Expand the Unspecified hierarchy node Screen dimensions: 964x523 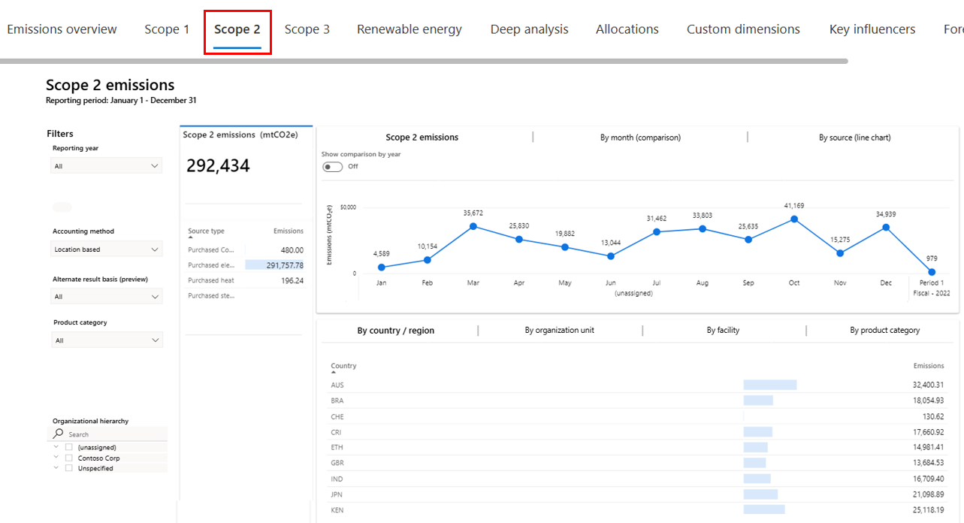(x=56, y=468)
